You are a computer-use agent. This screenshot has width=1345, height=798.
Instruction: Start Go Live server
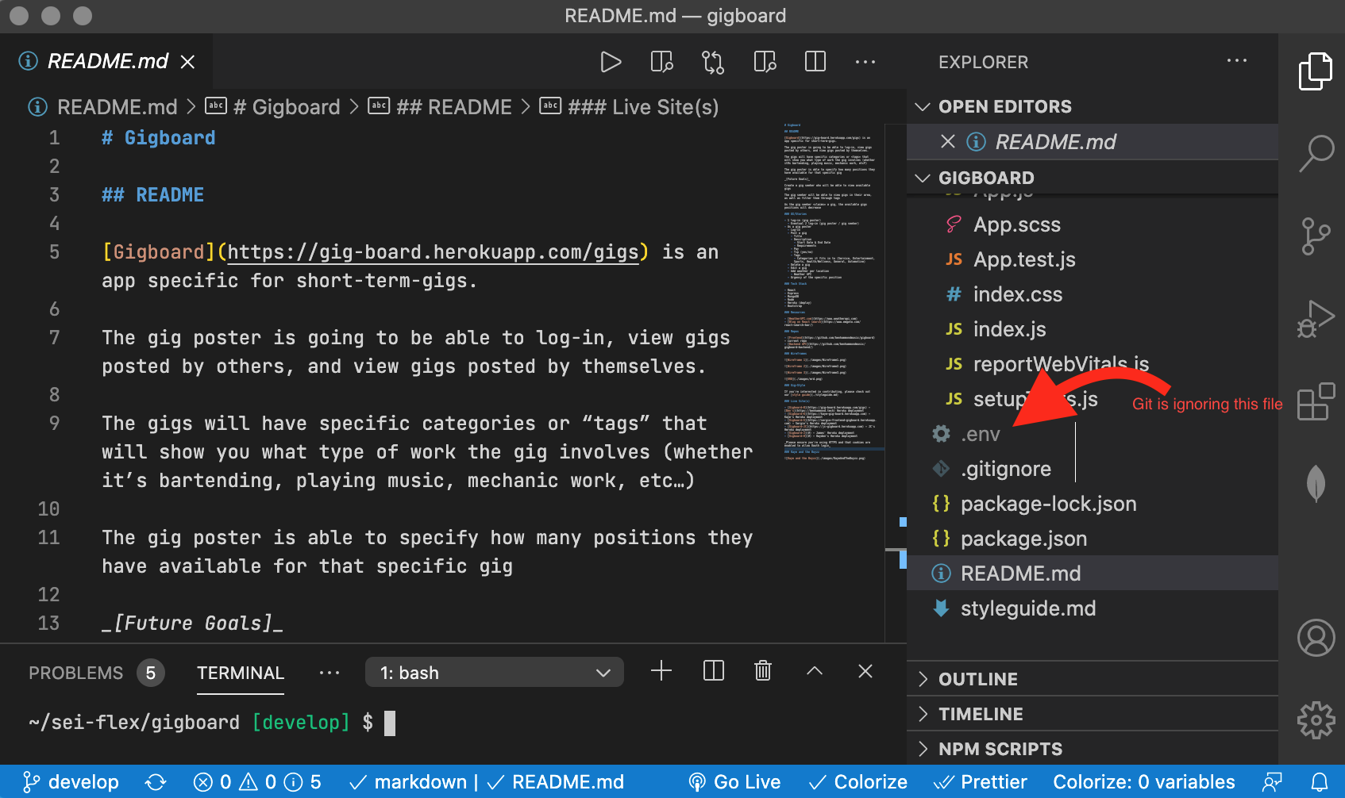[734, 782]
